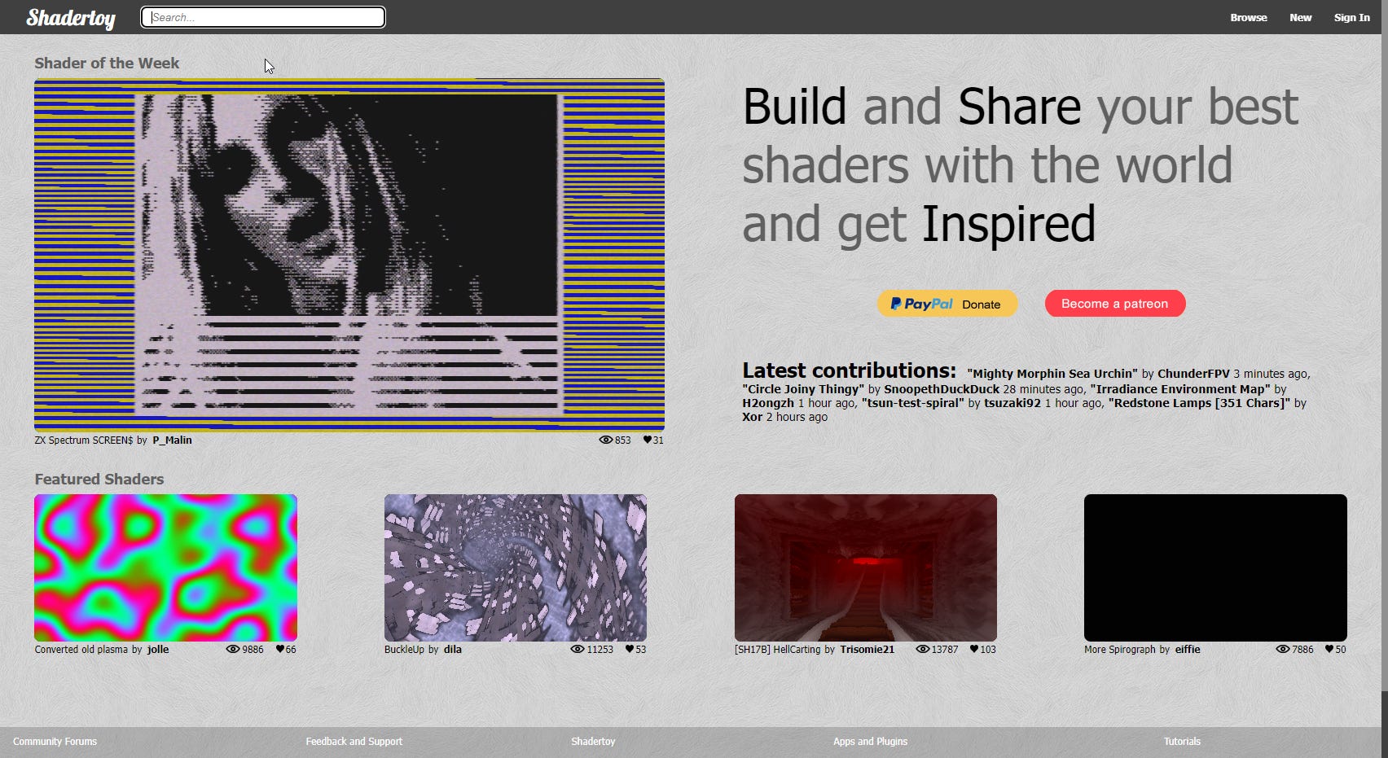Open tsun-test-spiral contribution
The height and width of the screenshot is (758, 1388).
point(913,403)
